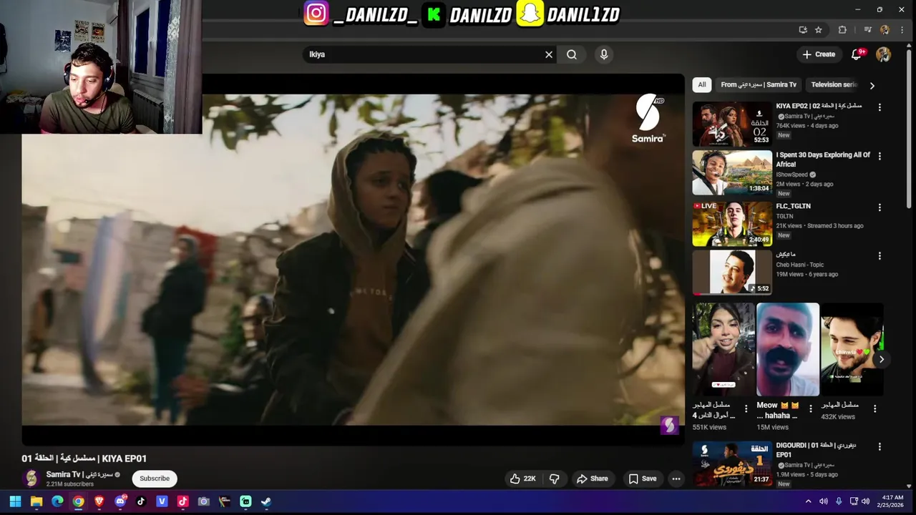The height and width of the screenshot is (515, 916).
Task: Open the Cheb Hasni 5:52 thumbnail
Action: tap(732, 272)
